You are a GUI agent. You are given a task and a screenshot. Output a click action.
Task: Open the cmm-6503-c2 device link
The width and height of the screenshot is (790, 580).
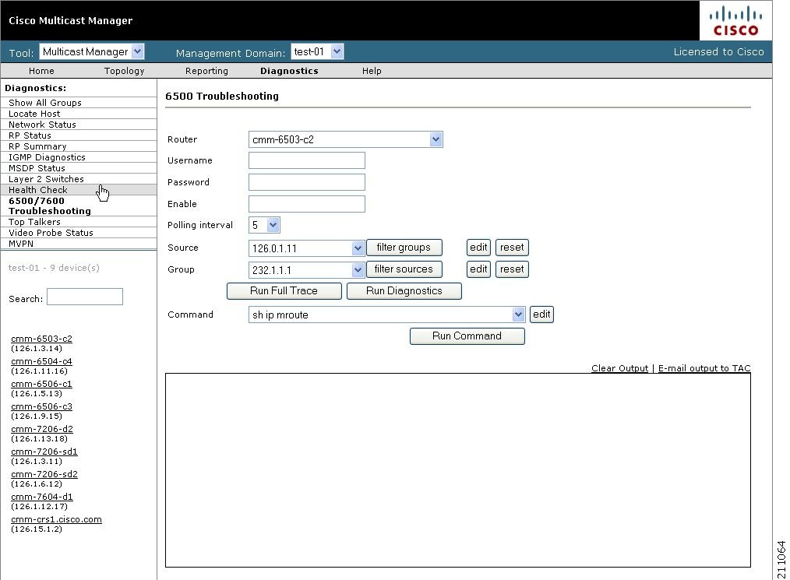tap(41, 338)
